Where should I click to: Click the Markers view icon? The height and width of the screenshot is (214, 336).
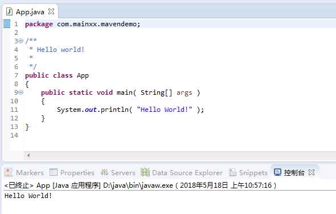9,172
